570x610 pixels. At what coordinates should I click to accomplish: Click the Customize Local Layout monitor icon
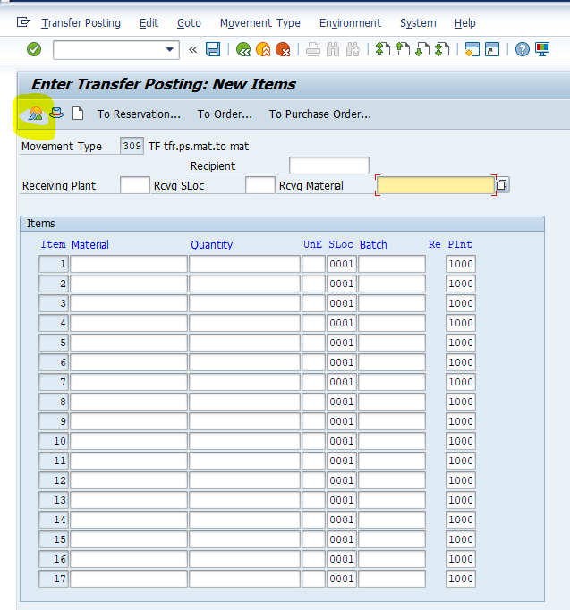[542, 49]
